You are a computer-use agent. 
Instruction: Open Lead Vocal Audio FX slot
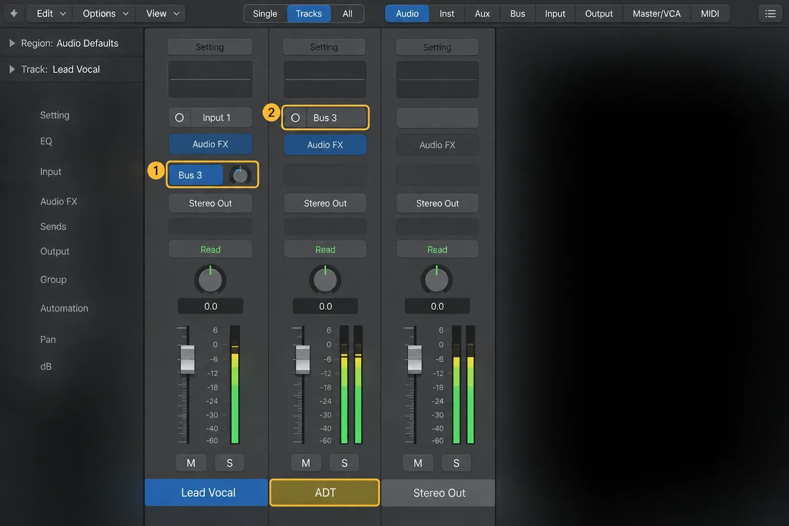[x=210, y=144]
